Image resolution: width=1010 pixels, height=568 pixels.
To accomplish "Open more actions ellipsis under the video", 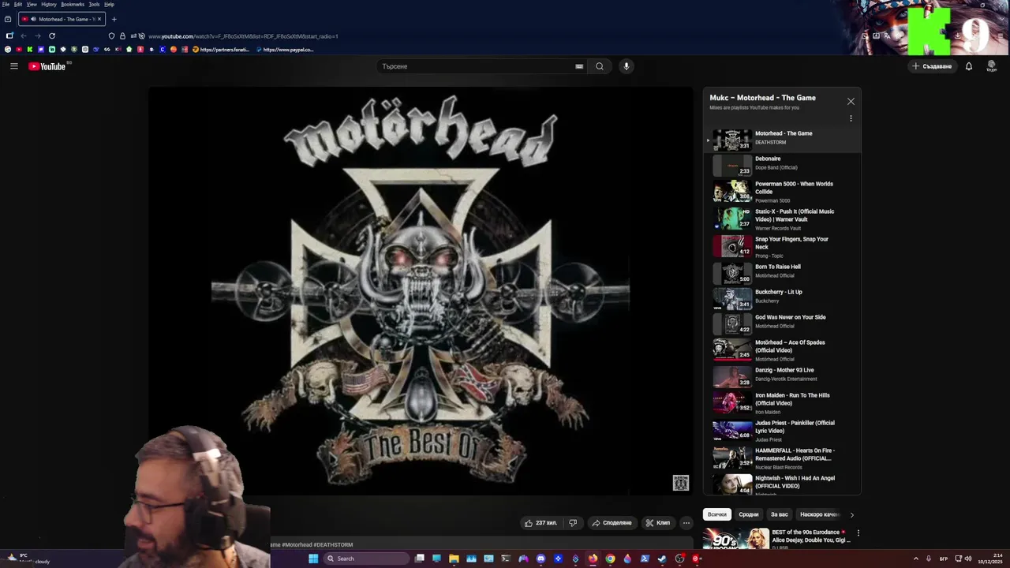I will click(x=686, y=522).
